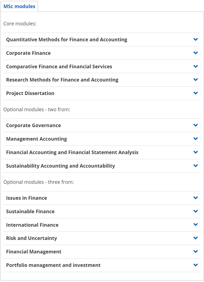Click chevron beside Management Accounting
This screenshot has width=204, height=282.
[195, 139]
